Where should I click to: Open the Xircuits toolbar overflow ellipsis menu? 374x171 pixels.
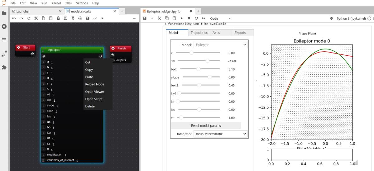tap(135, 18)
